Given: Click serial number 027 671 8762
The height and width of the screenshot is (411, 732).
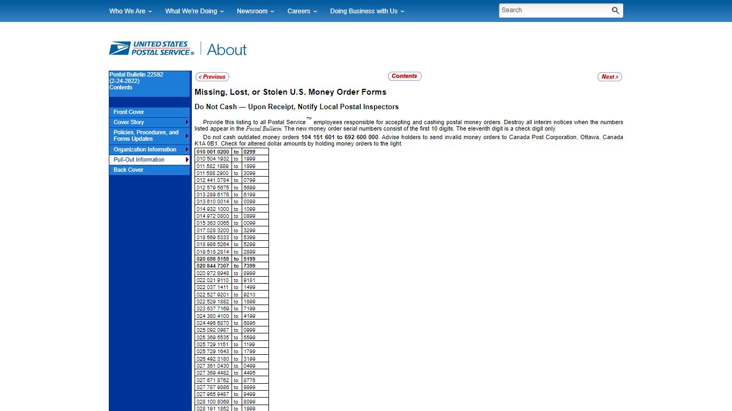Looking at the screenshot, I should (213, 380).
